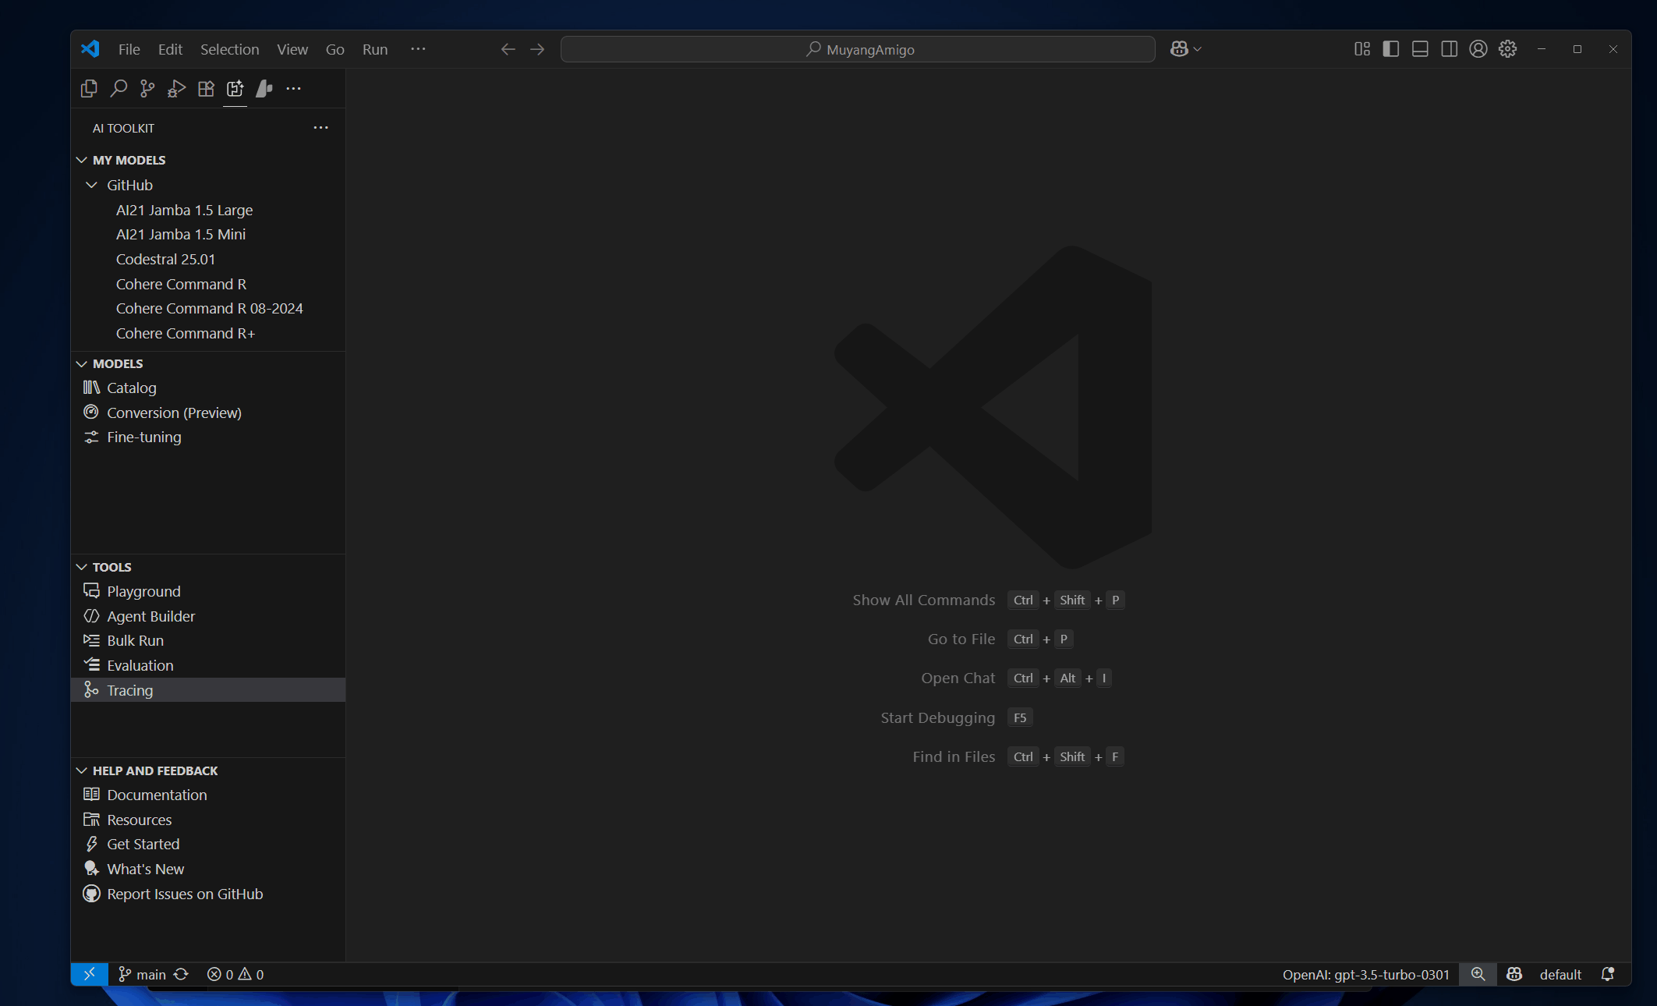Toggle the bottom panel
This screenshot has height=1006, width=1657.
(x=1420, y=49)
